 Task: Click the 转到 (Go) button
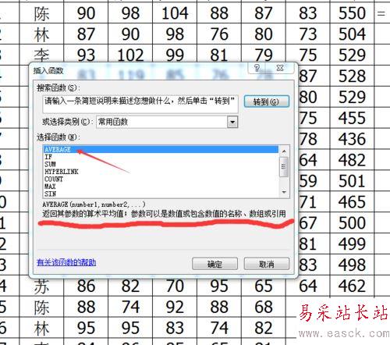[x=266, y=101]
